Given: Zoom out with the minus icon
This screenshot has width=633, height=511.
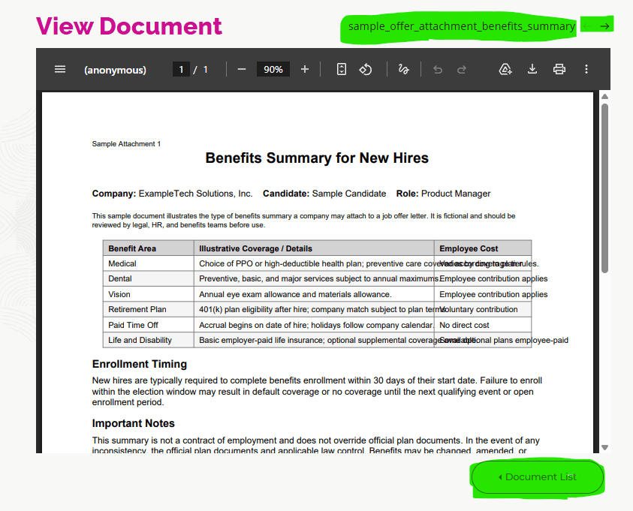Looking at the screenshot, I should [242, 69].
